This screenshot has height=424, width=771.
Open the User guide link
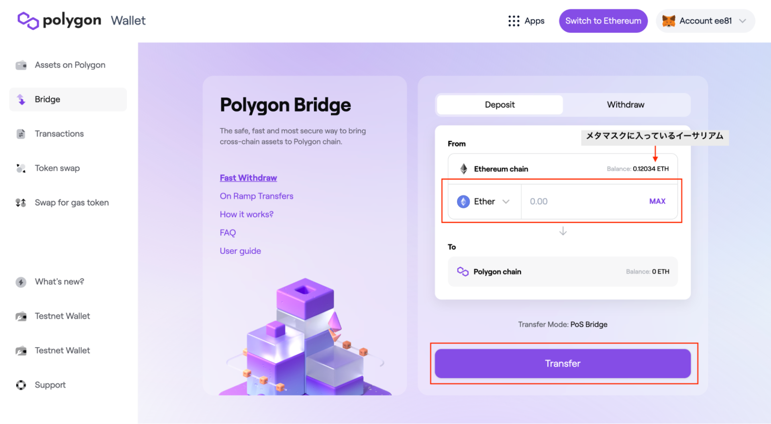[x=240, y=251]
